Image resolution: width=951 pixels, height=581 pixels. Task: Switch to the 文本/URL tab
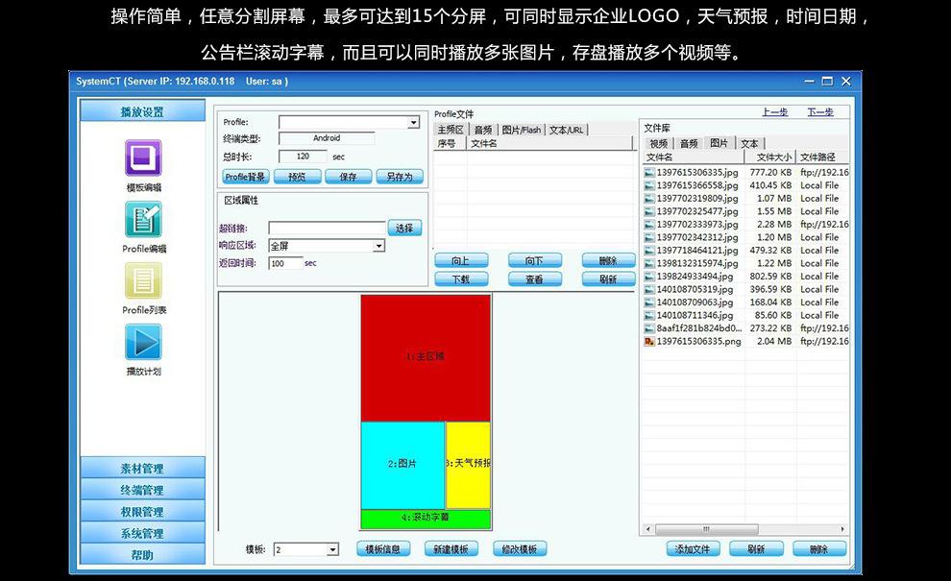click(567, 130)
